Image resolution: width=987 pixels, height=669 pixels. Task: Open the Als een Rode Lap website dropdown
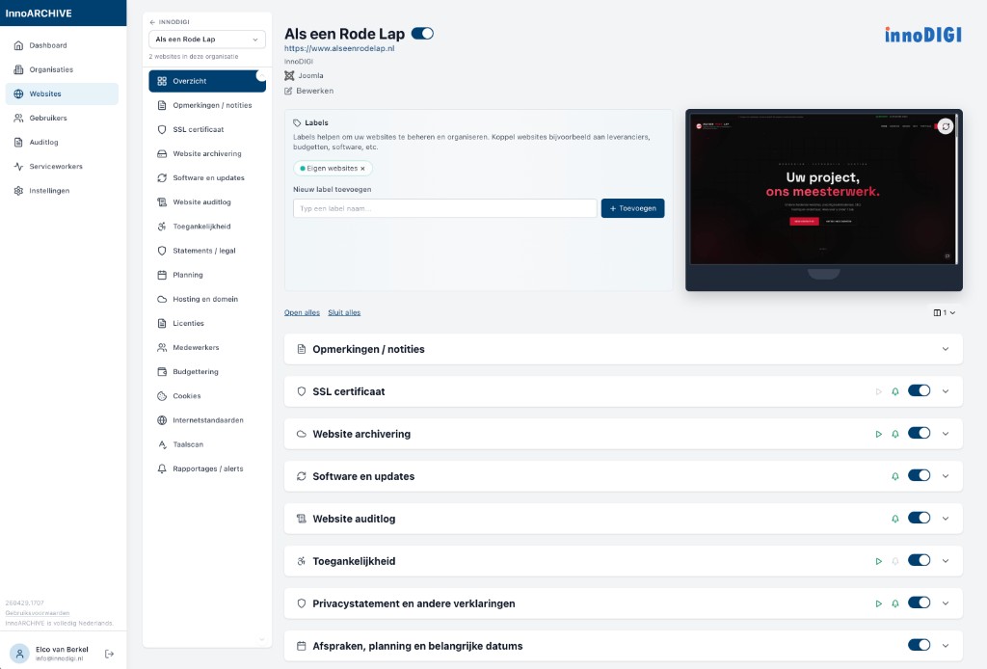click(x=206, y=40)
